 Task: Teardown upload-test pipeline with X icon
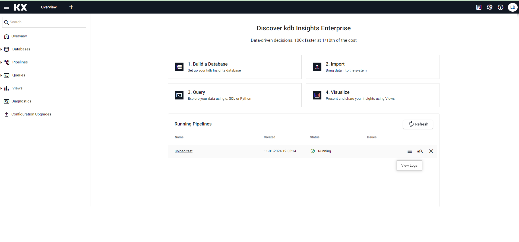431,151
